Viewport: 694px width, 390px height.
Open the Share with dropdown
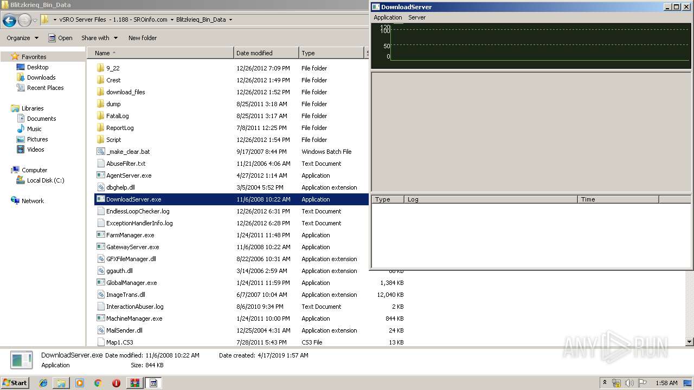click(100, 38)
